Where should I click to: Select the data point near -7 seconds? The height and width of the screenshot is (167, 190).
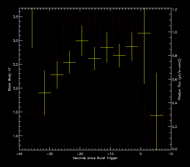click(119, 56)
